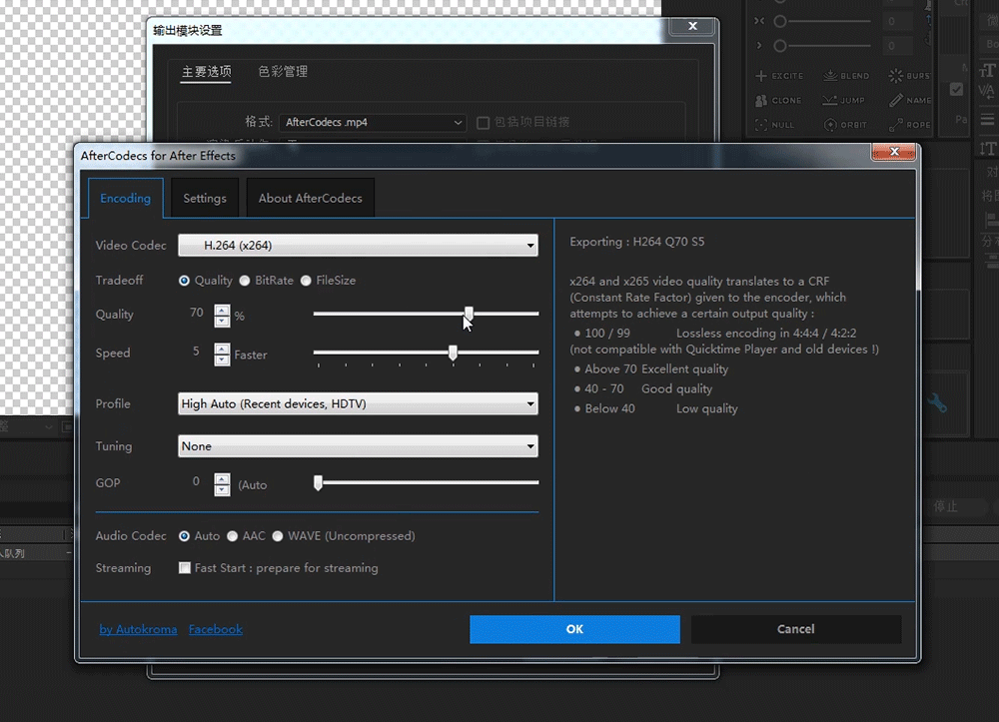The image size is (999, 722).
Task: Click the JUMP tool in the Motion panel
Action: (843, 101)
